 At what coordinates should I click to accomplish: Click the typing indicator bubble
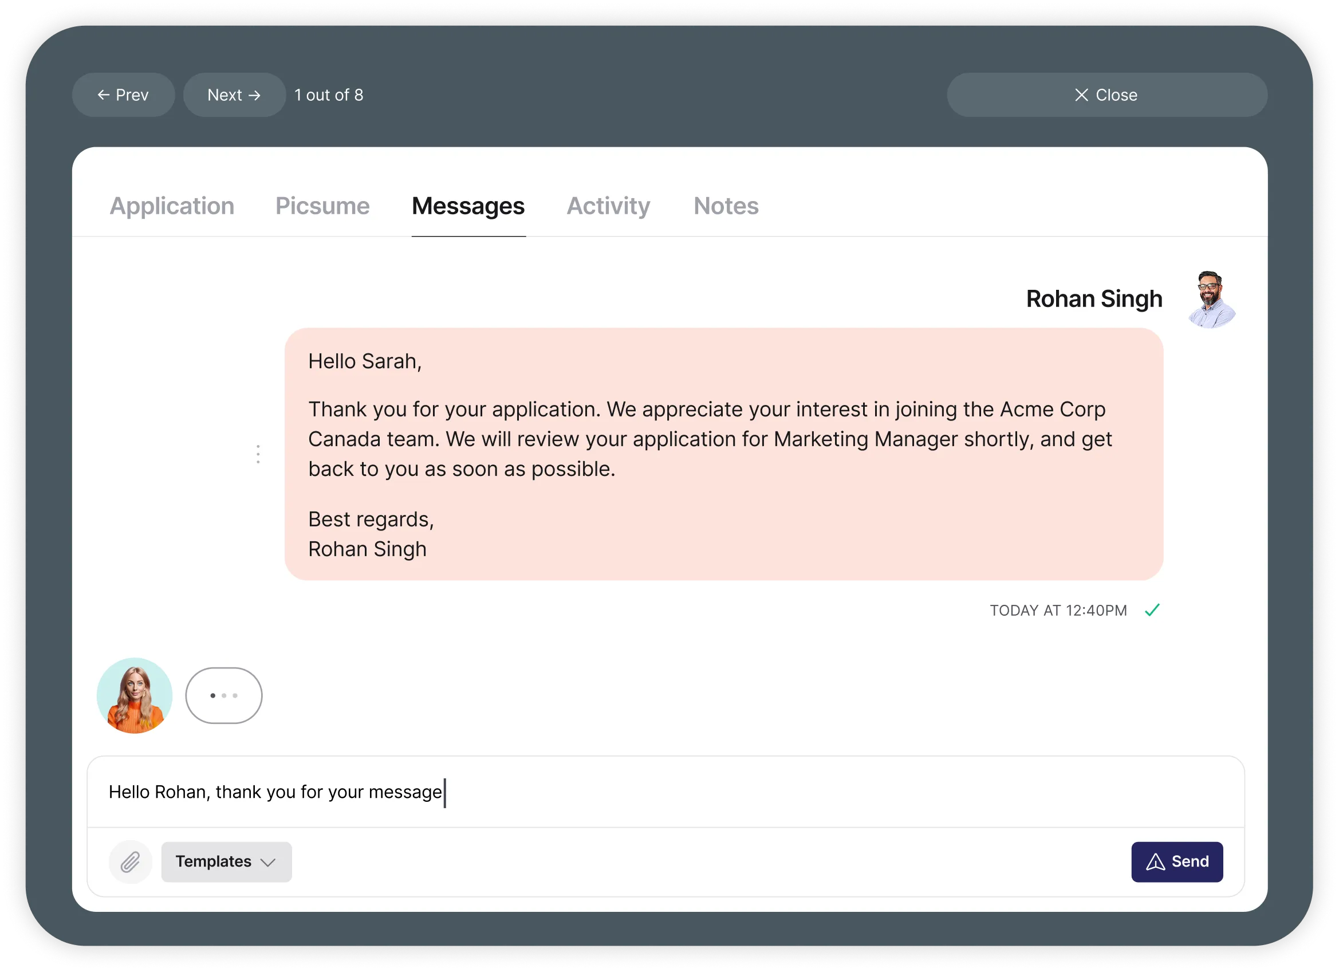point(224,695)
